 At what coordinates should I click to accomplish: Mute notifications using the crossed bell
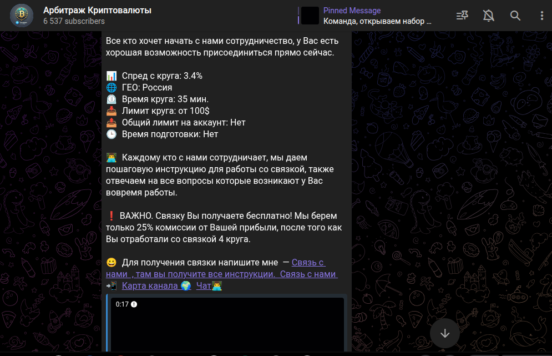(x=488, y=15)
